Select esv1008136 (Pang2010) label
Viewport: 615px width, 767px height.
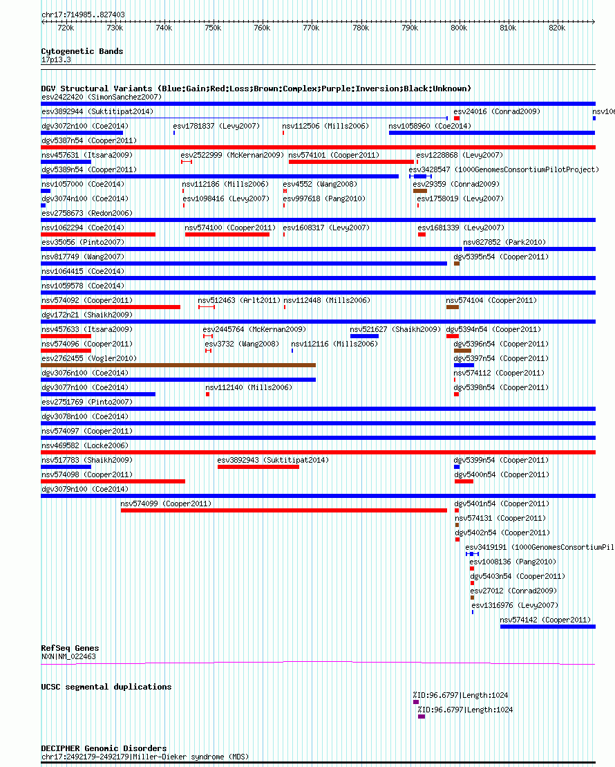513,562
